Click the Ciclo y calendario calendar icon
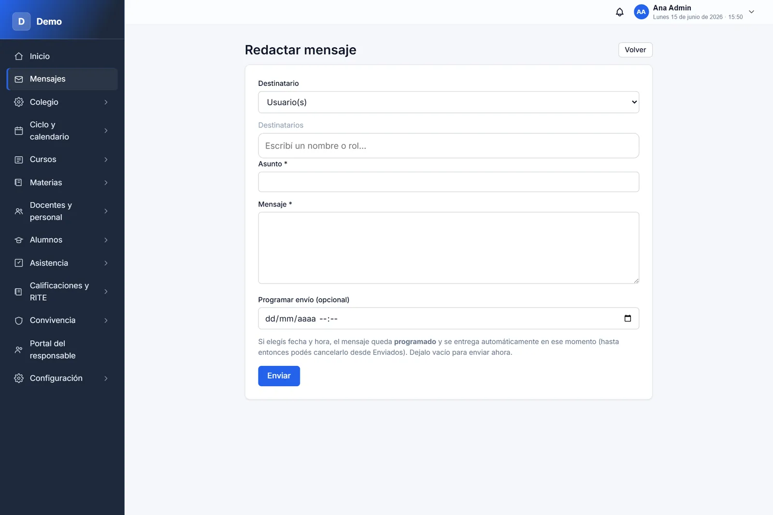This screenshot has height=515, width=773. tap(19, 131)
